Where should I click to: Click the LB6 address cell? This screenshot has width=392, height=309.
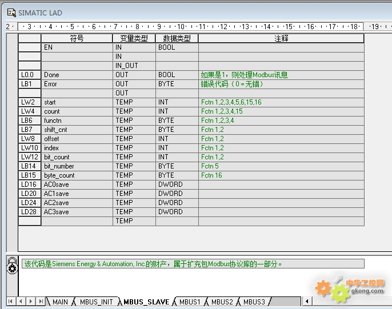click(30, 121)
